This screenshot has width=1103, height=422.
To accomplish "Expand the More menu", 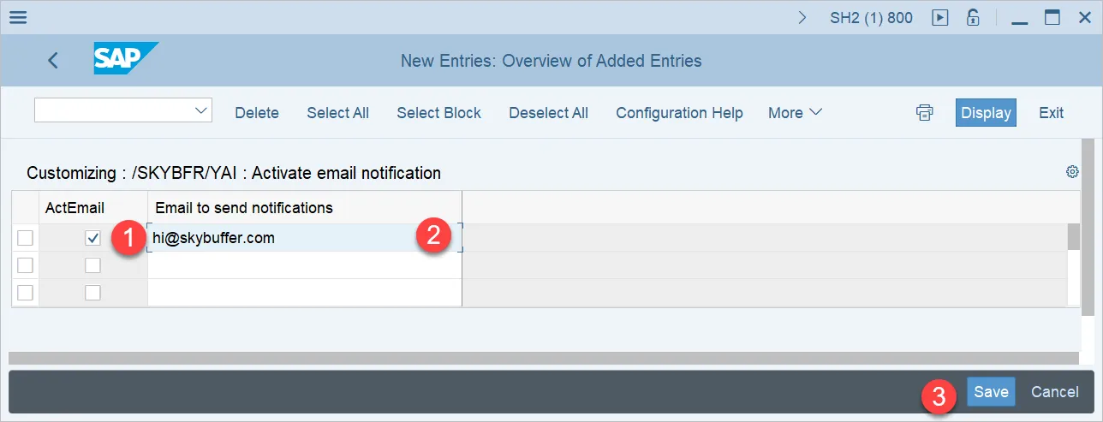I will pyautogui.click(x=795, y=113).
